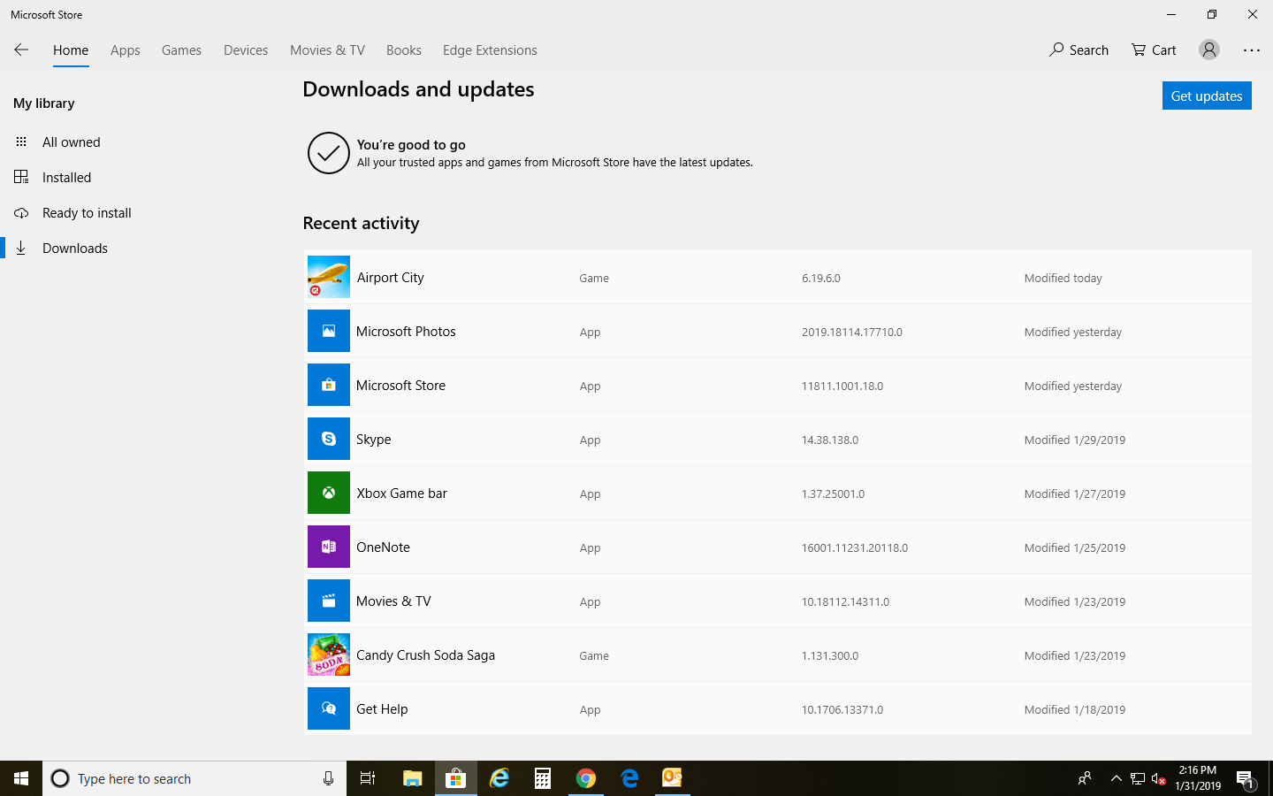Open the Cart
Image resolution: width=1273 pixels, height=796 pixels.
(x=1154, y=50)
